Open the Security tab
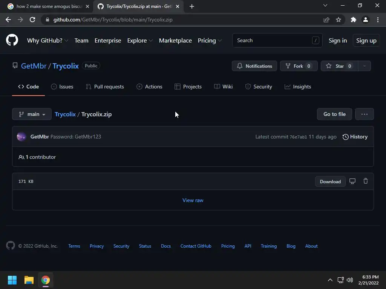 click(x=259, y=87)
